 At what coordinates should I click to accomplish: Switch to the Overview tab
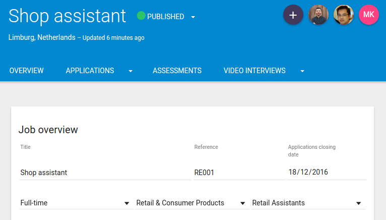tap(27, 71)
